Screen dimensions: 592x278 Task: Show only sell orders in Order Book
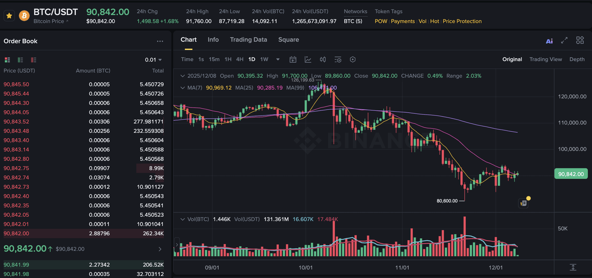[33, 60]
